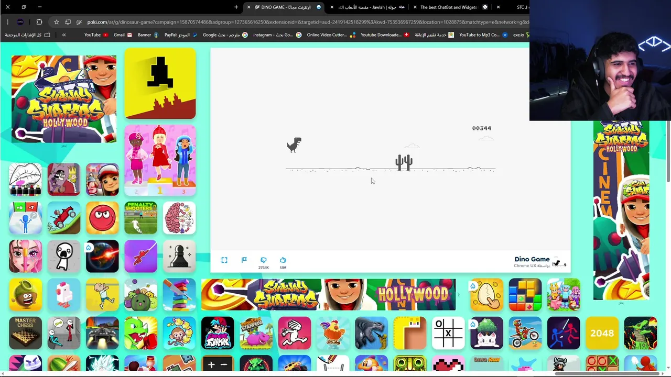Click the yellow black-figure game thumbnail

click(x=160, y=84)
